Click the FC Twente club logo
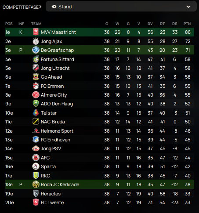This screenshot has height=213, width=199. point(36,202)
